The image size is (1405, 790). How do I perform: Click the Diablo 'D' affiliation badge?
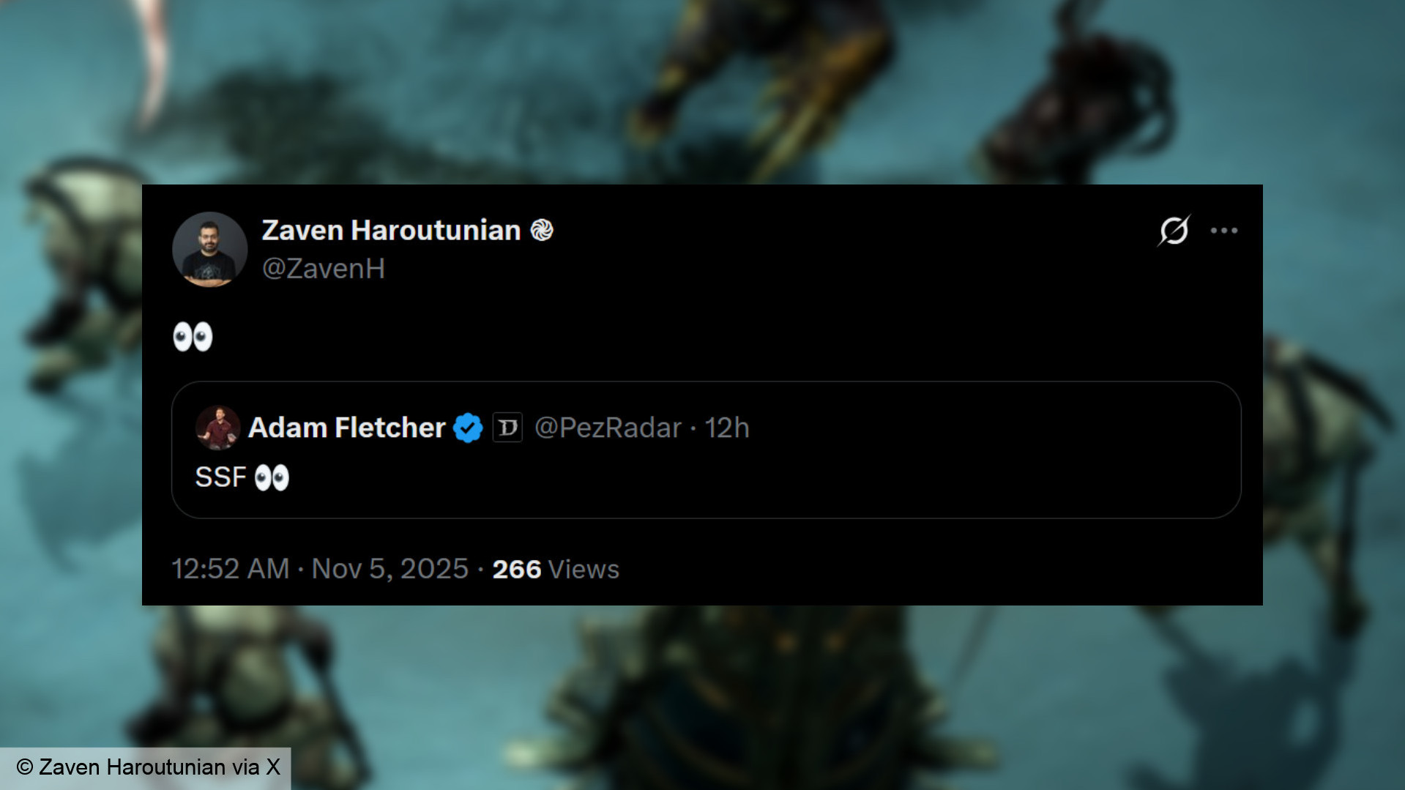coord(507,428)
